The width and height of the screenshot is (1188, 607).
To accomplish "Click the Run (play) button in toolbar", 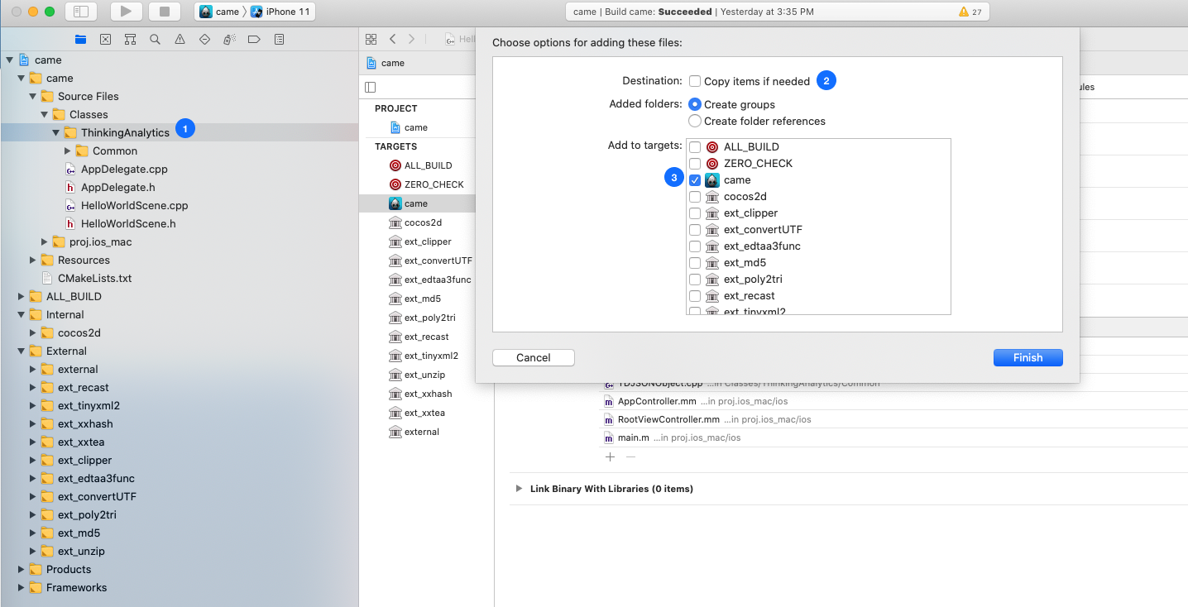I will coord(126,12).
